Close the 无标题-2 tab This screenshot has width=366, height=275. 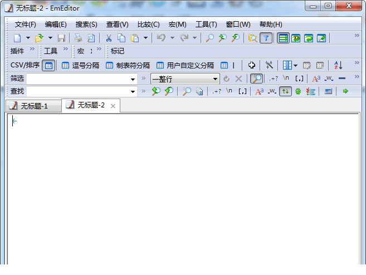click(113, 106)
